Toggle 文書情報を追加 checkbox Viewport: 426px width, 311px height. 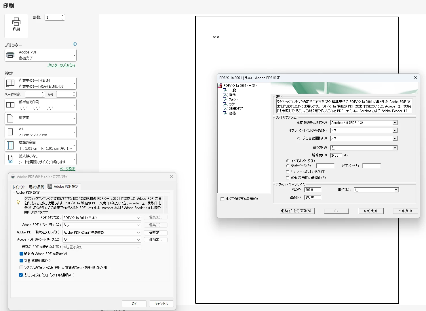point(21,261)
